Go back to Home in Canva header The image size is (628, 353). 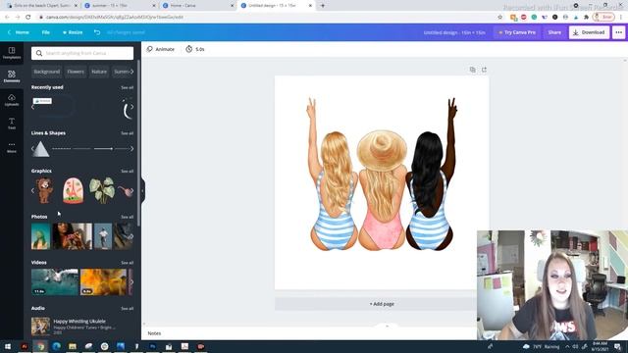[x=19, y=32]
